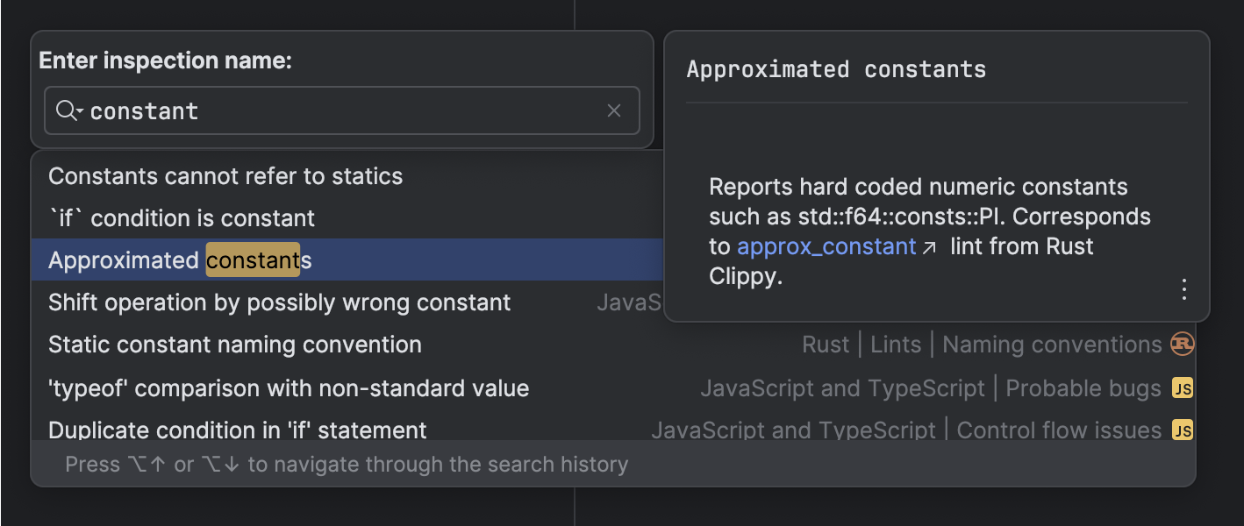Click external link arrow after approx_constant
The image size is (1244, 526).
tap(931, 247)
